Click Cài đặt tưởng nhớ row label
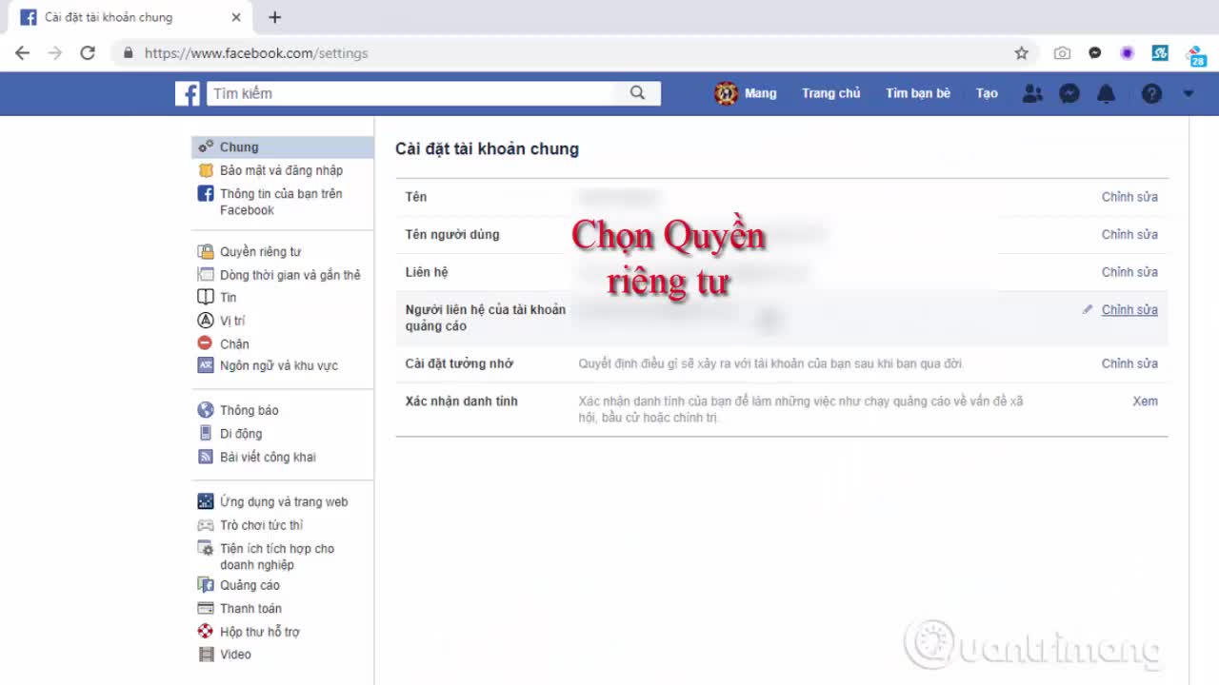Viewport: 1219px width, 685px height. (460, 364)
